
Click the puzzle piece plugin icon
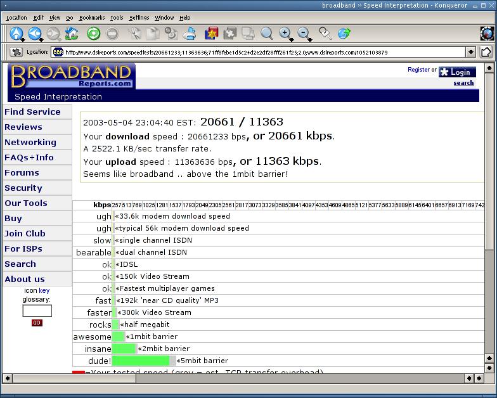click(230, 33)
